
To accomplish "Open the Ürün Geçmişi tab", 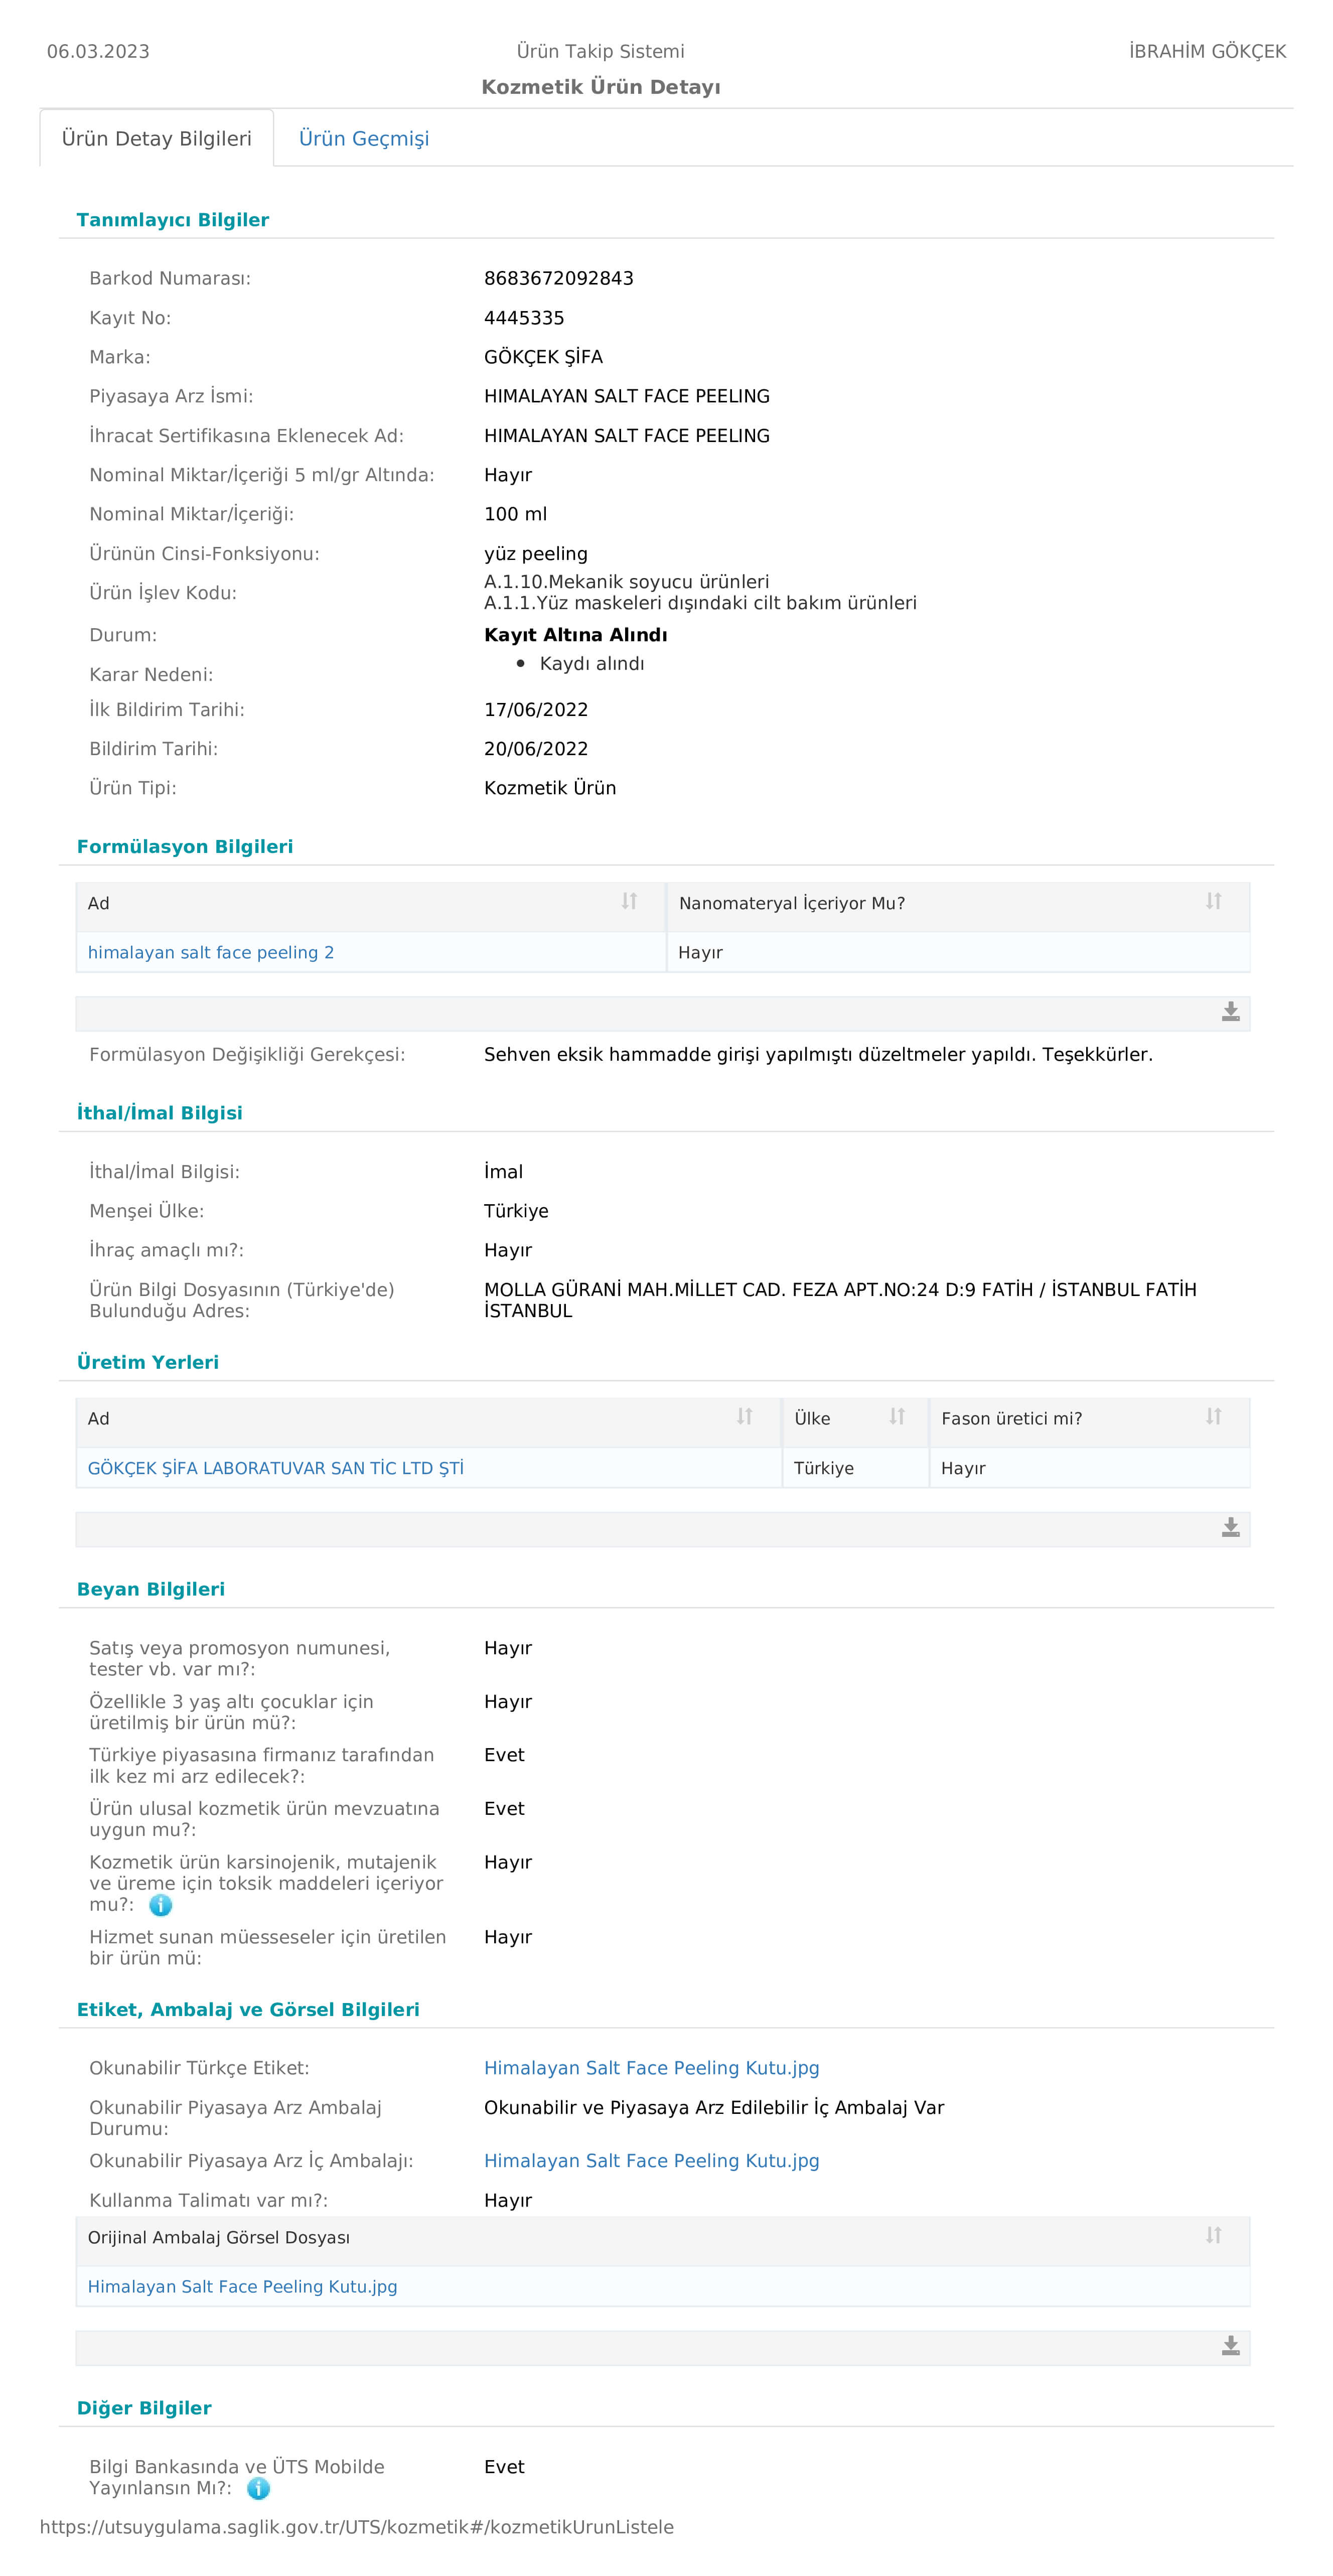I will [x=364, y=139].
